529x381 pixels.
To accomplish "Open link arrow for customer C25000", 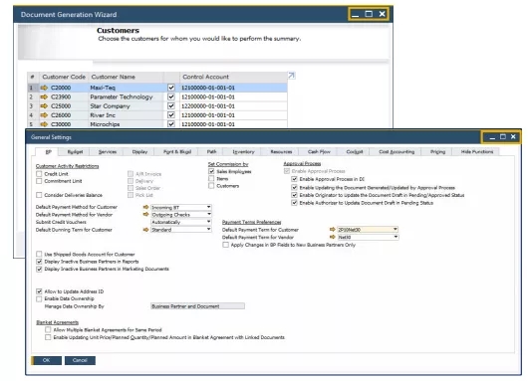I will [44, 105].
